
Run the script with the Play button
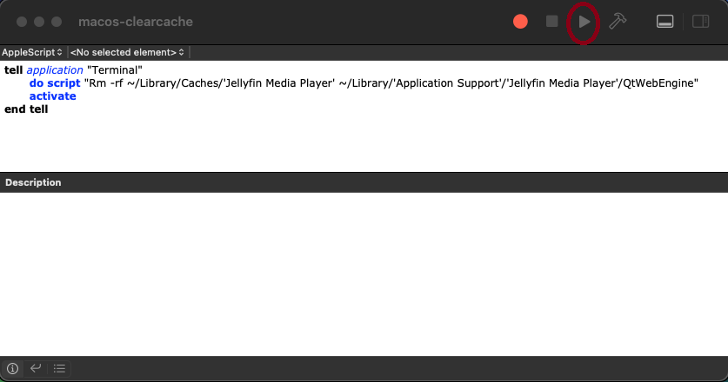(584, 22)
